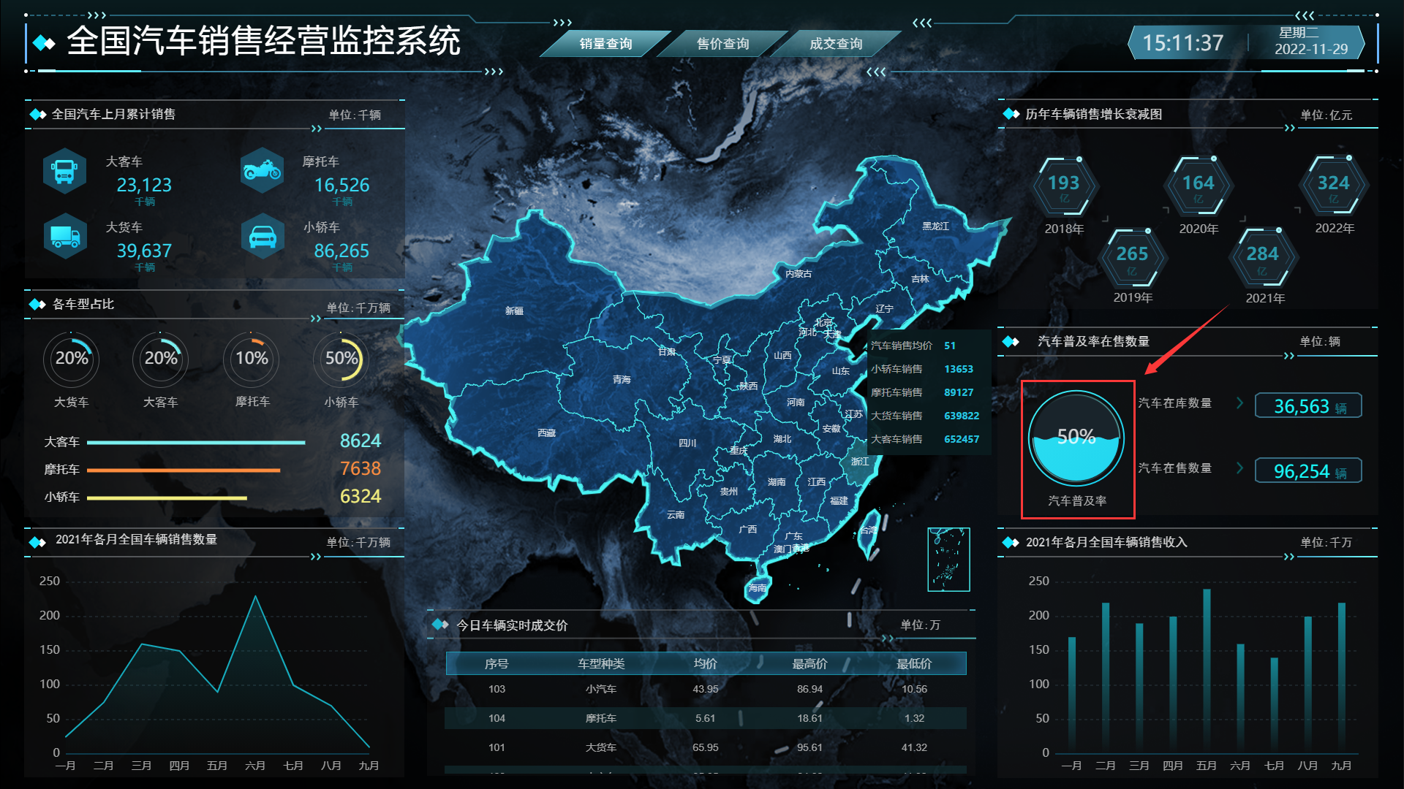Image resolution: width=1404 pixels, height=789 pixels.
Task: Click the diamond icon beside 2021年各月全国车辆销售收入
Action: click(x=1011, y=542)
